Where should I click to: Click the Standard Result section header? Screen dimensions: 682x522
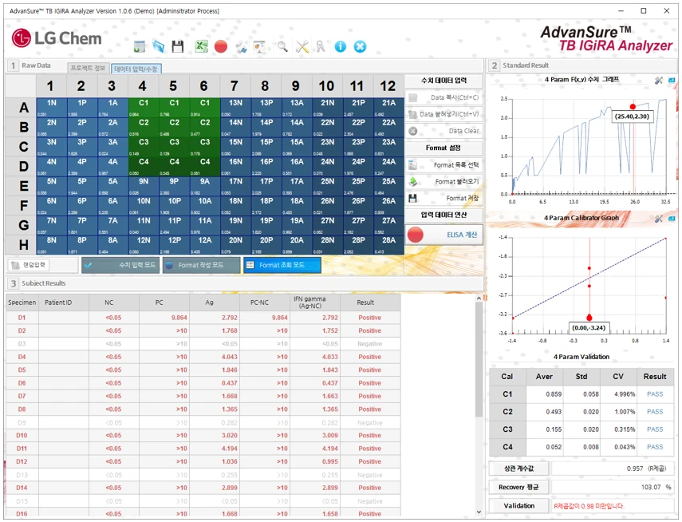pyautogui.click(x=526, y=65)
